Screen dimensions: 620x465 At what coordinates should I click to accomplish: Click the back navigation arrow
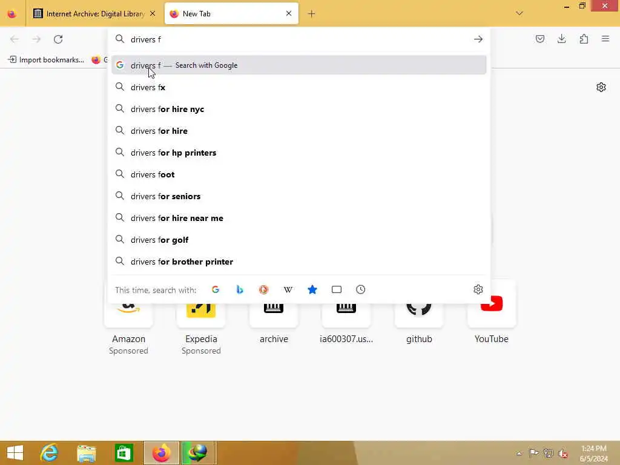coord(15,39)
